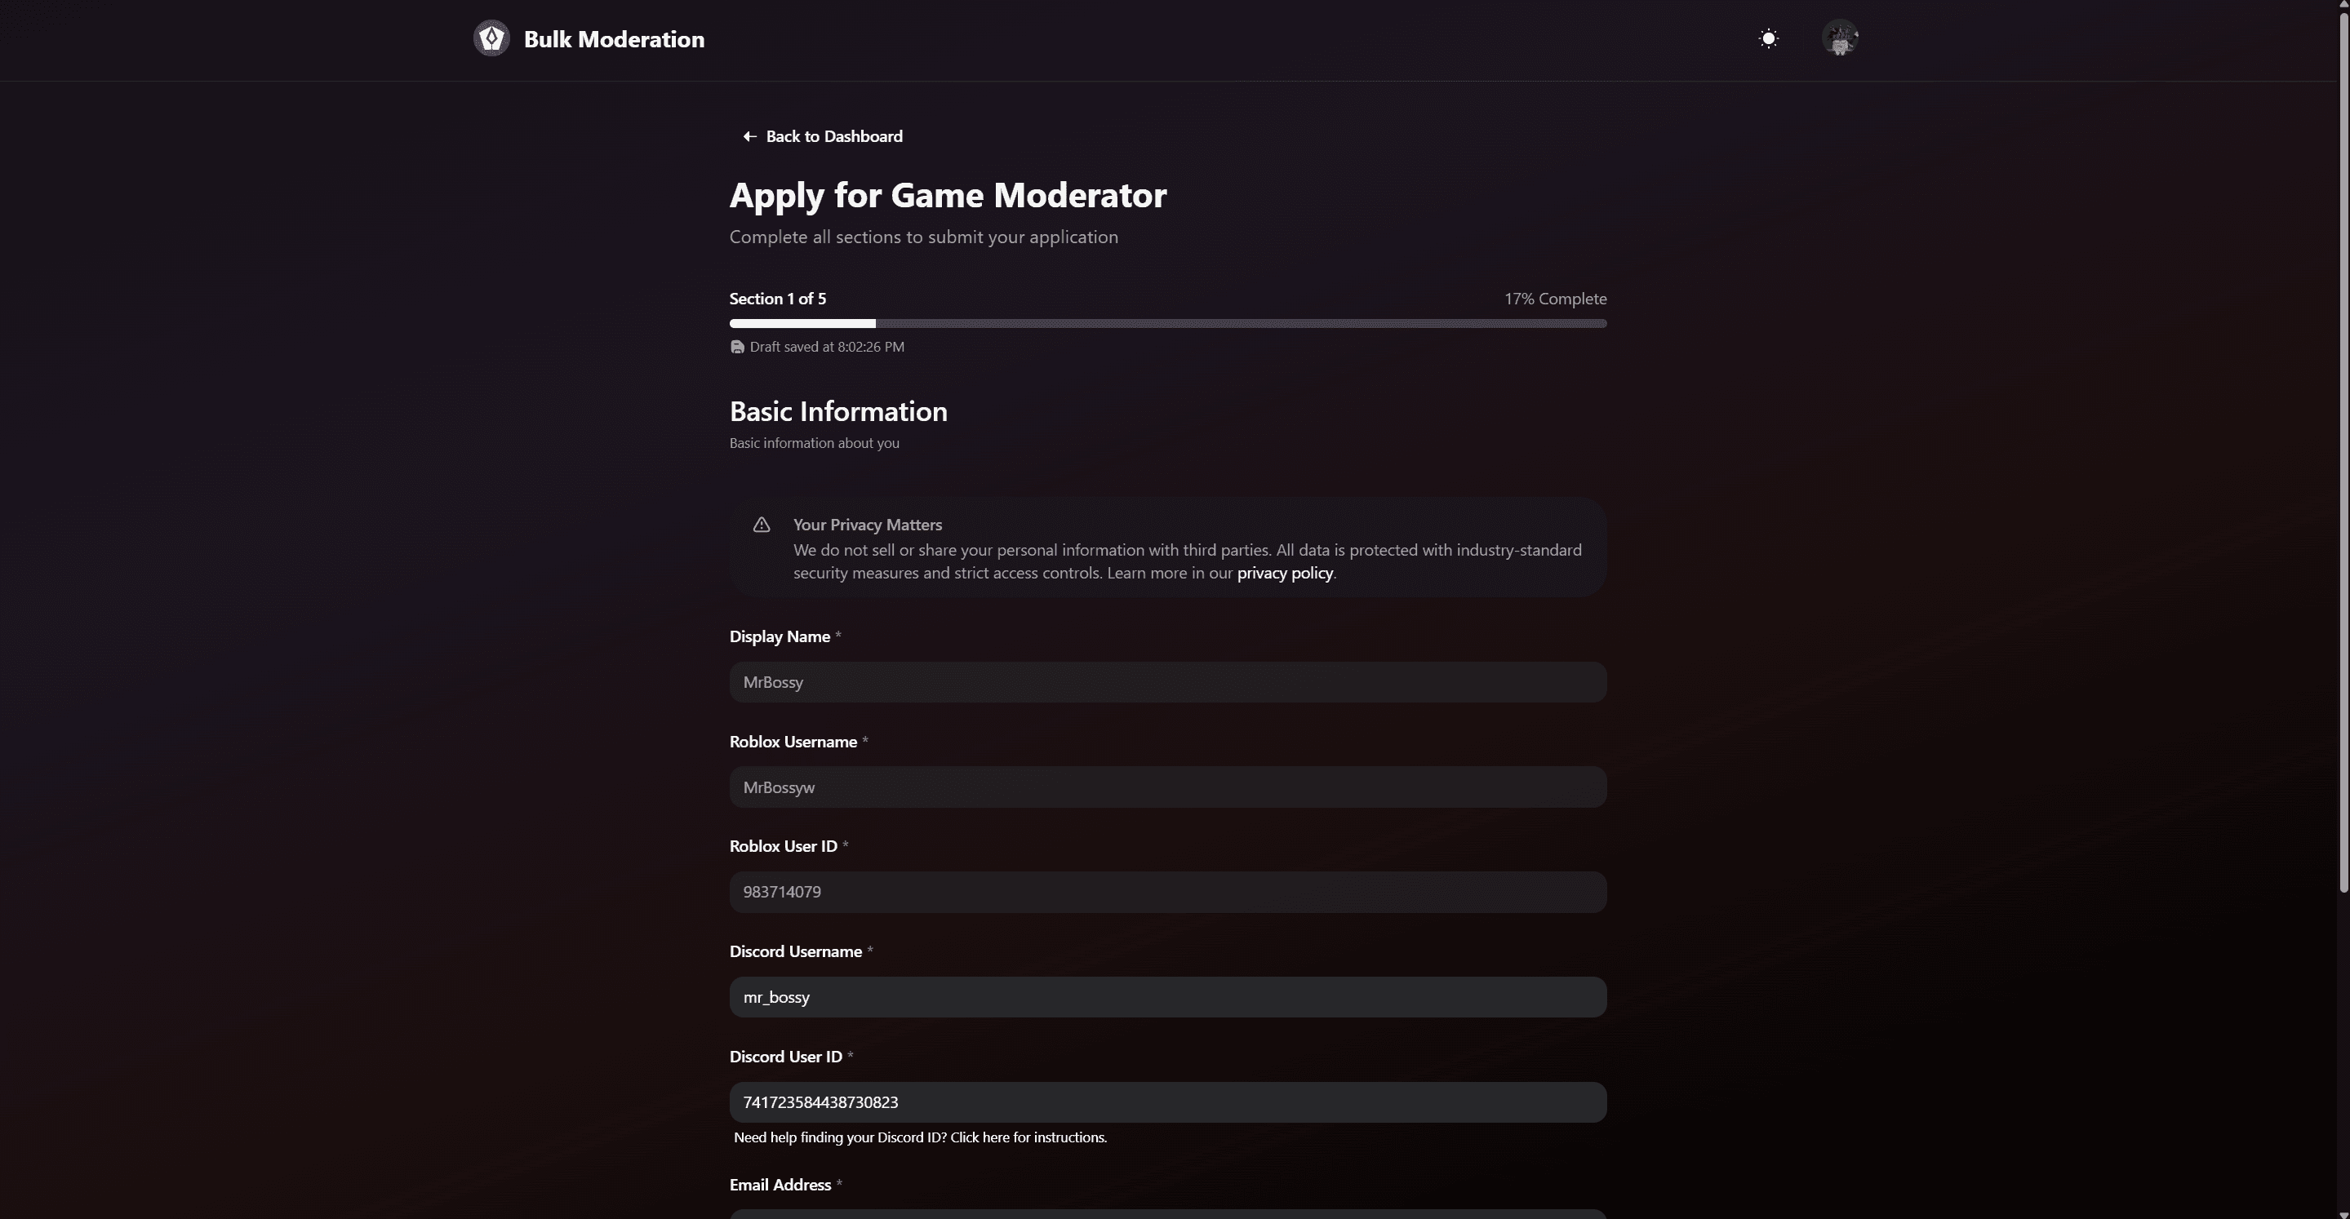Click the Bulk Moderation pentagon logo

point(491,38)
